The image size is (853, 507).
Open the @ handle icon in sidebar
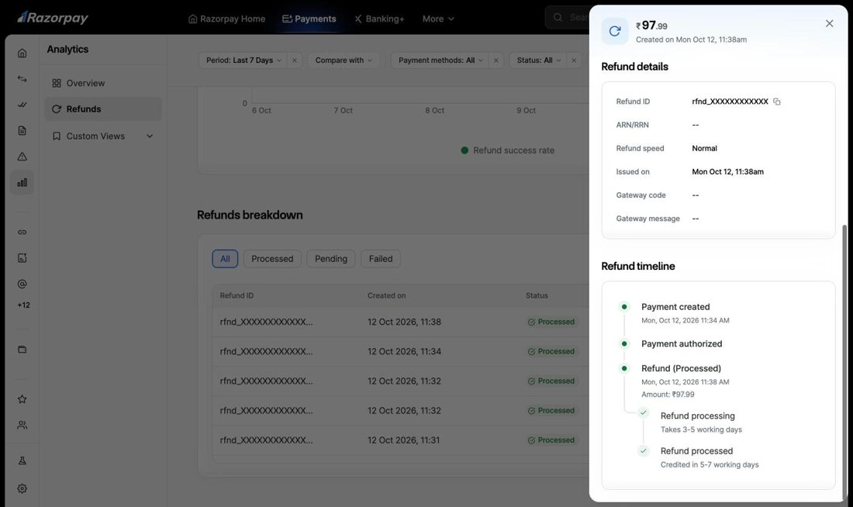pos(22,284)
